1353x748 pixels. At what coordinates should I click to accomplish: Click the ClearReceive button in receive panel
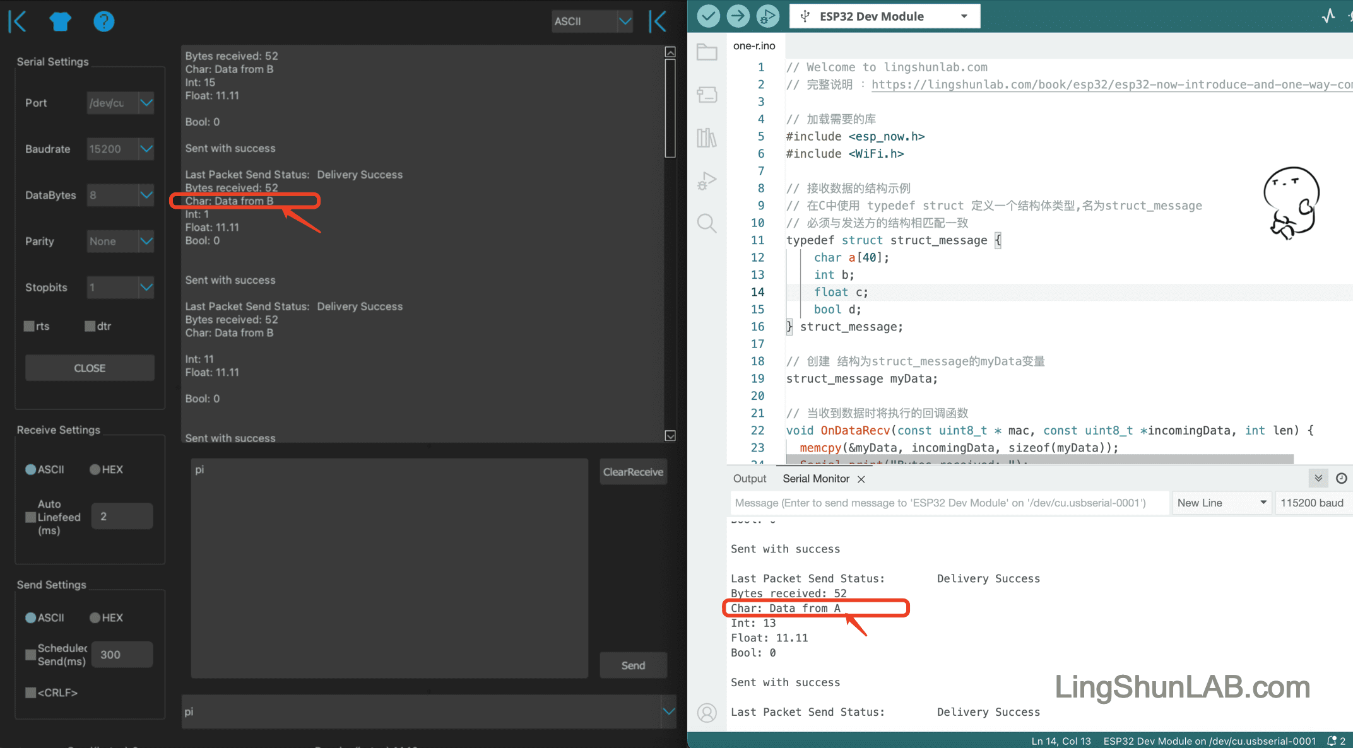(631, 470)
